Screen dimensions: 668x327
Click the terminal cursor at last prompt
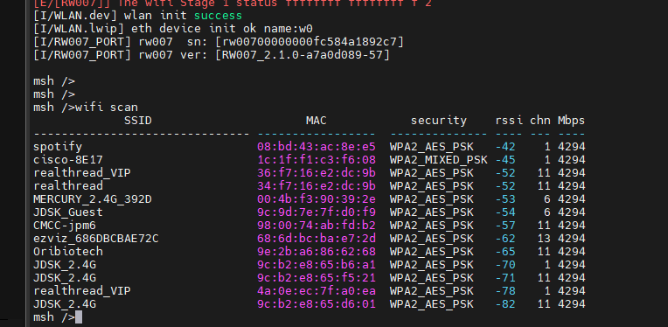(79, 317)
